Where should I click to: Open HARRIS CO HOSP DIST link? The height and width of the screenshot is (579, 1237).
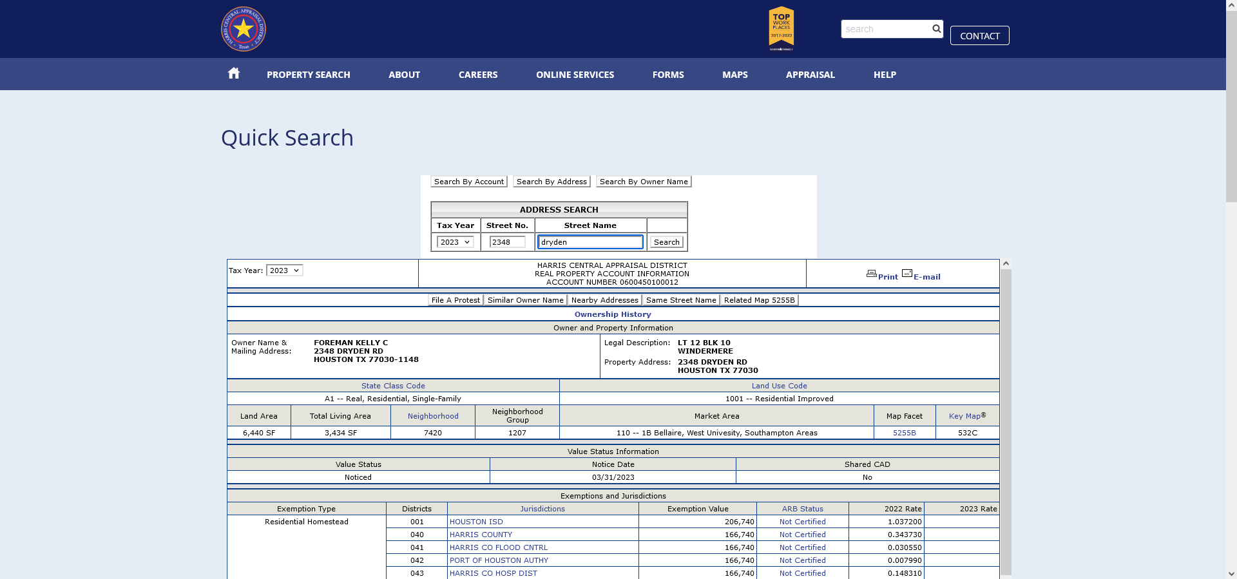click(493, 573)
